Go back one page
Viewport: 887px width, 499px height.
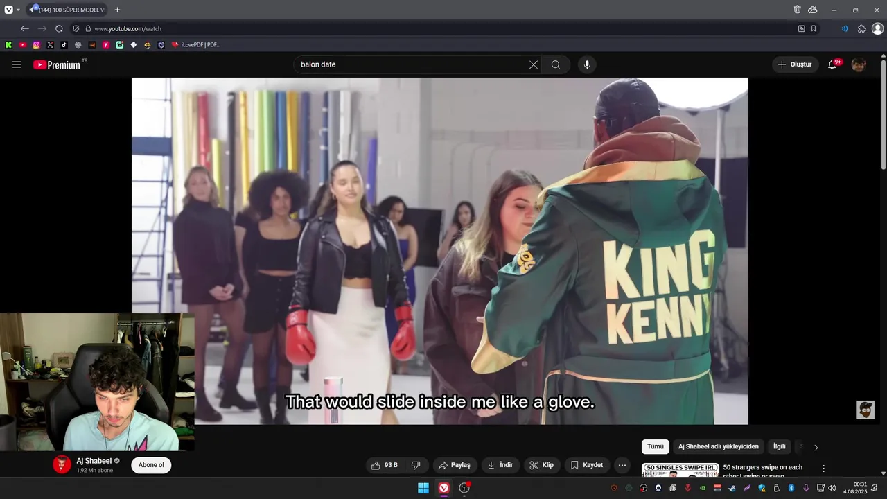click(x=25, y=28)
